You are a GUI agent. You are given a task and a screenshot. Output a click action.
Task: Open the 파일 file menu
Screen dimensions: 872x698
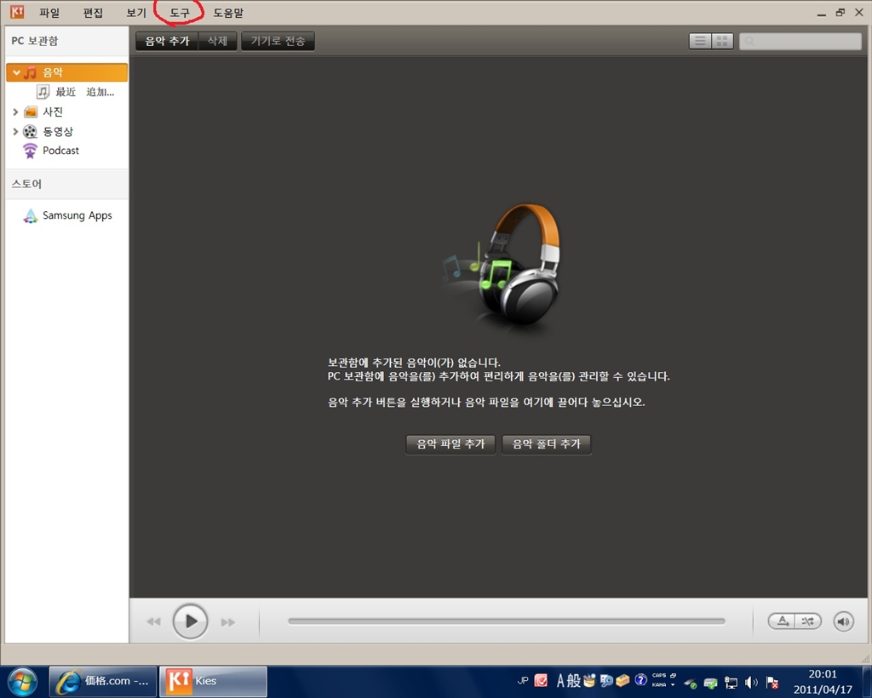(x=49, y=13)
